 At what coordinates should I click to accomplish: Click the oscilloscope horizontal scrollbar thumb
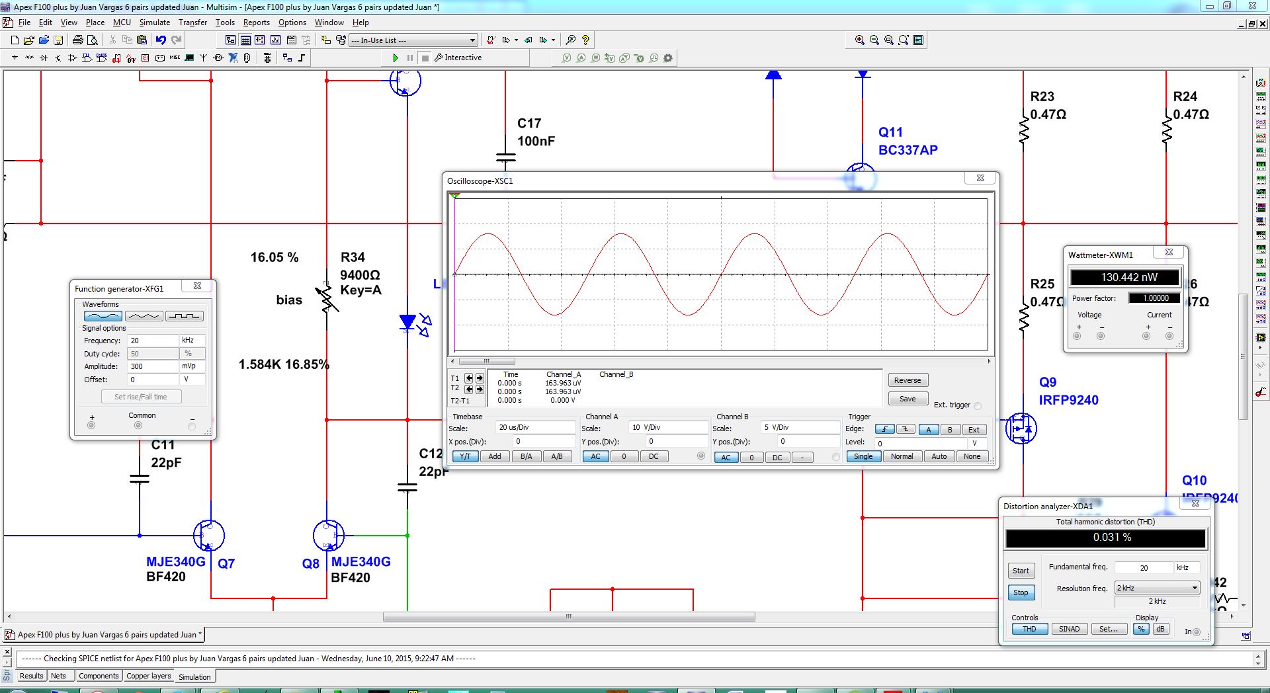click(487, 361)
